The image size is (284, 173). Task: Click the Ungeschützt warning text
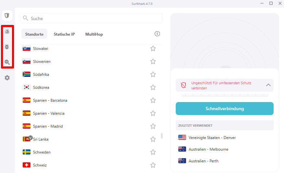tap(221, 86)
